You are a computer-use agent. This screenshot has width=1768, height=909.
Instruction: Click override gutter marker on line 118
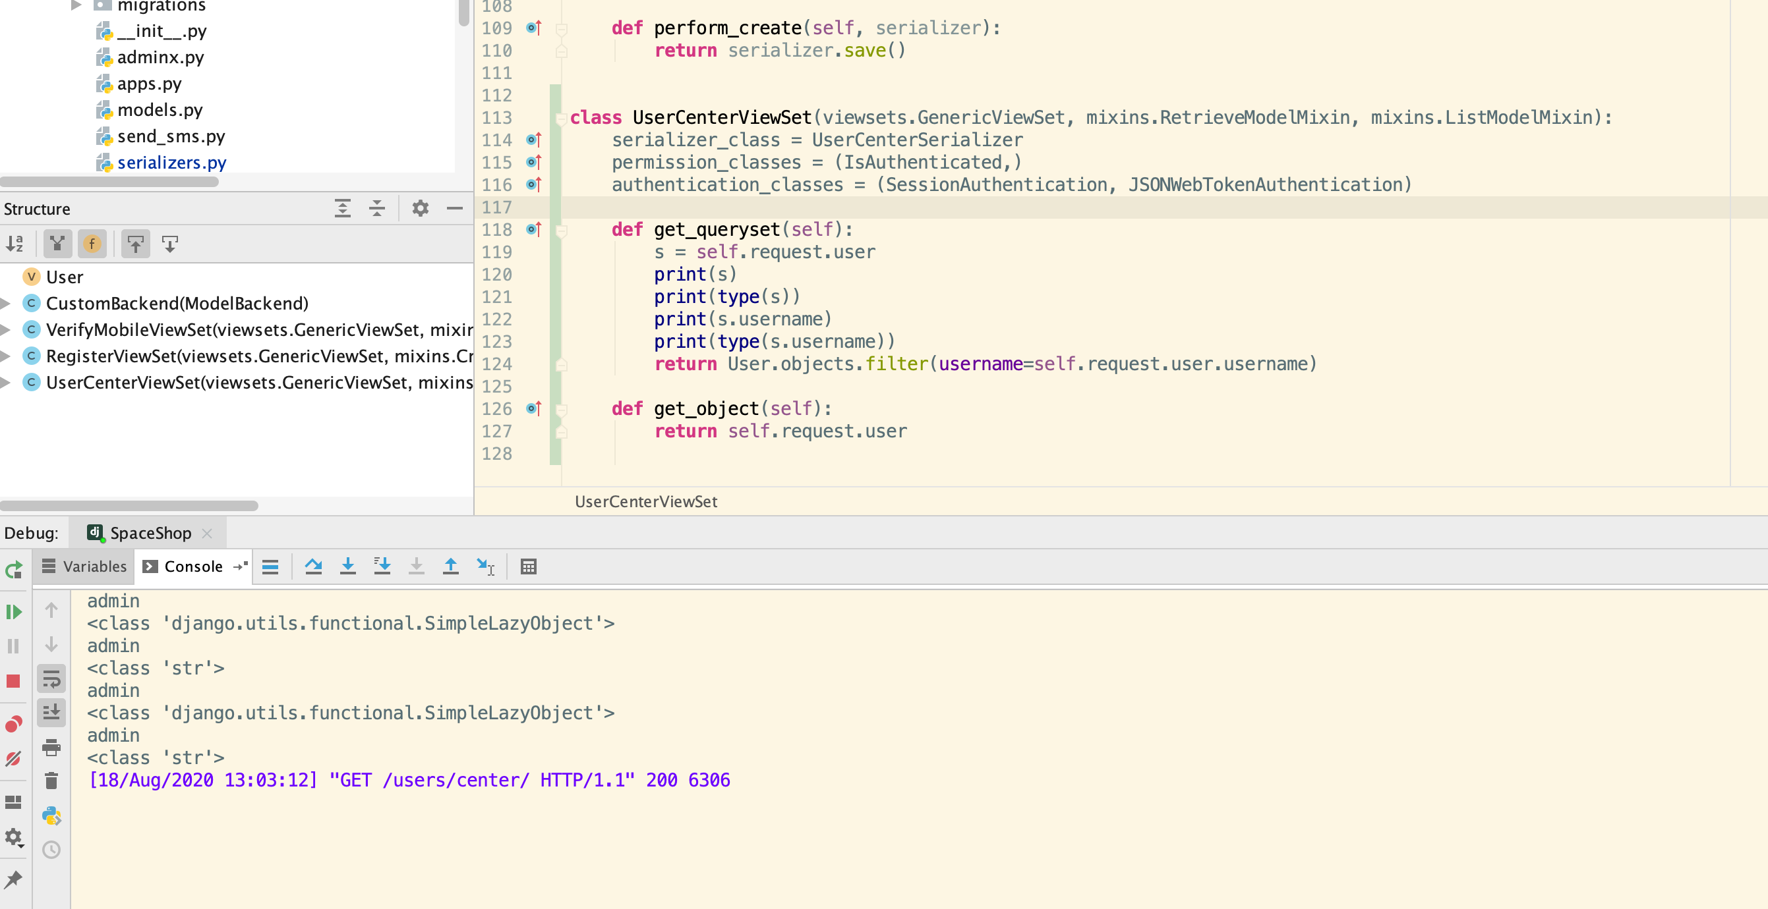pyautogui.click(x=534, y=229)
